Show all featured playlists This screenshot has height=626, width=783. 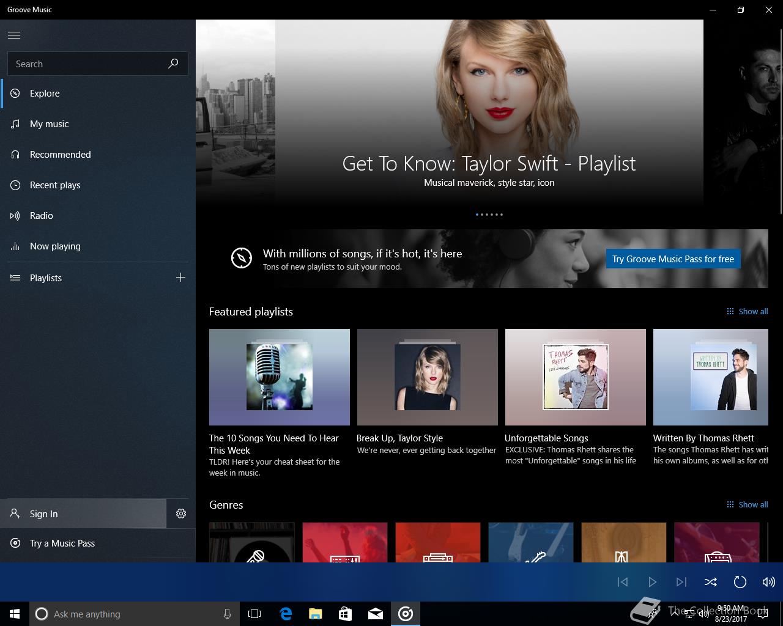(x=747, y=311)
